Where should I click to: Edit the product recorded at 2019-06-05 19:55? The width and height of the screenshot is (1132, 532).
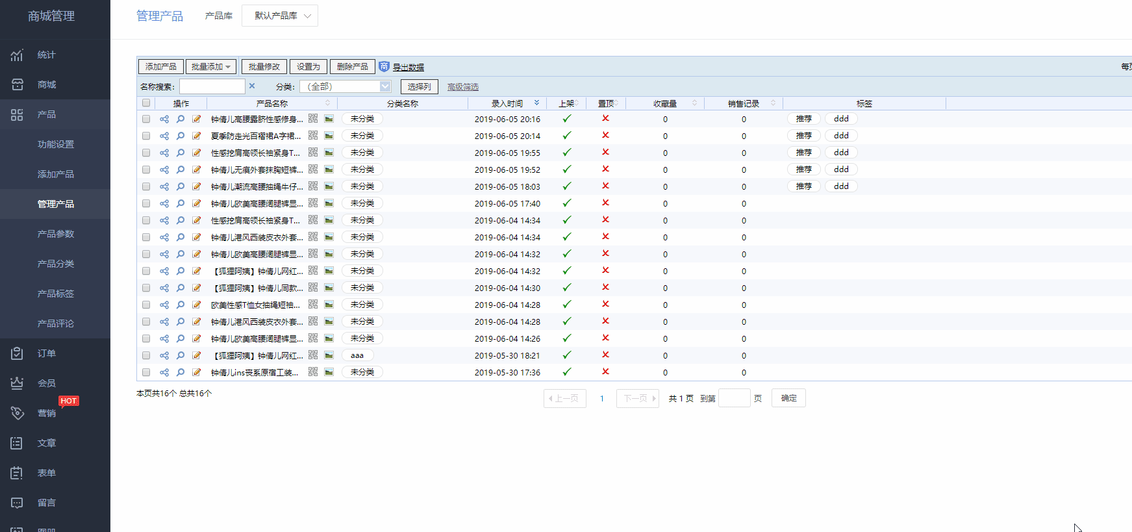pos(197,153)
